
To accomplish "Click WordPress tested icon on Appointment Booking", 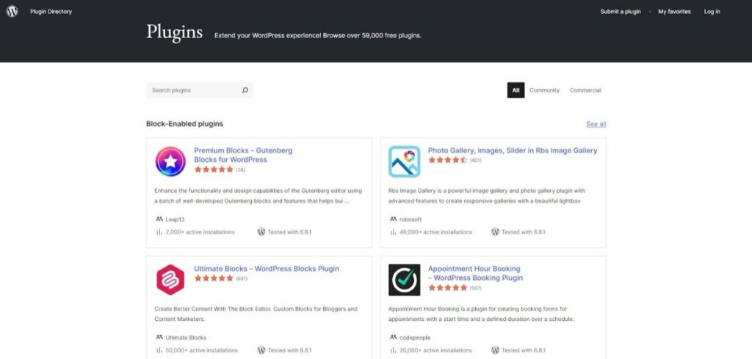I will 496,350.
